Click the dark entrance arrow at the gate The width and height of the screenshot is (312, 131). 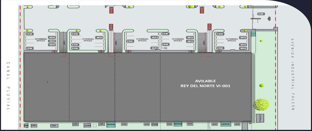click(x=269, y=18)
